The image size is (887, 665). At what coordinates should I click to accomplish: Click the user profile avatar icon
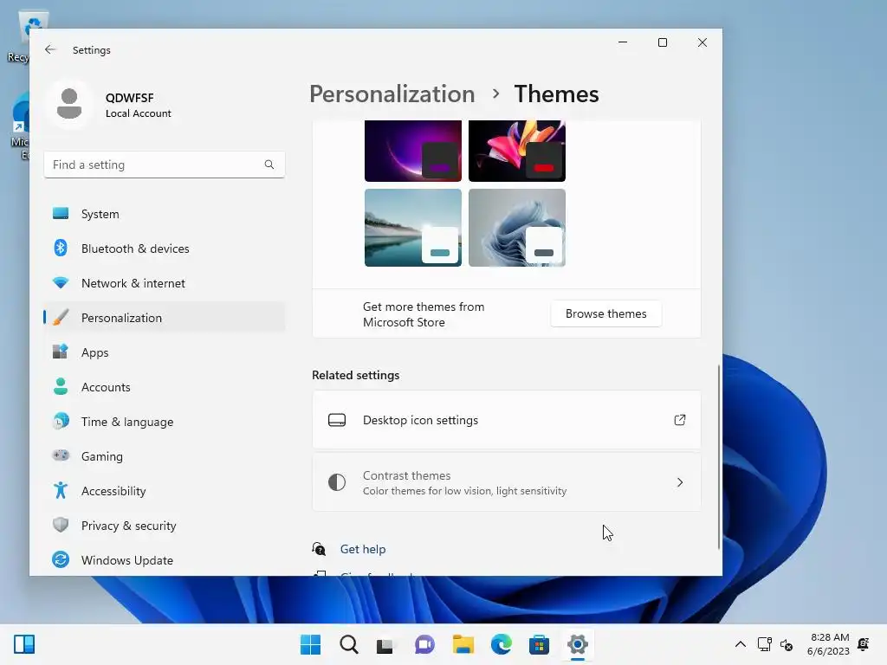[x=69, y=104]
